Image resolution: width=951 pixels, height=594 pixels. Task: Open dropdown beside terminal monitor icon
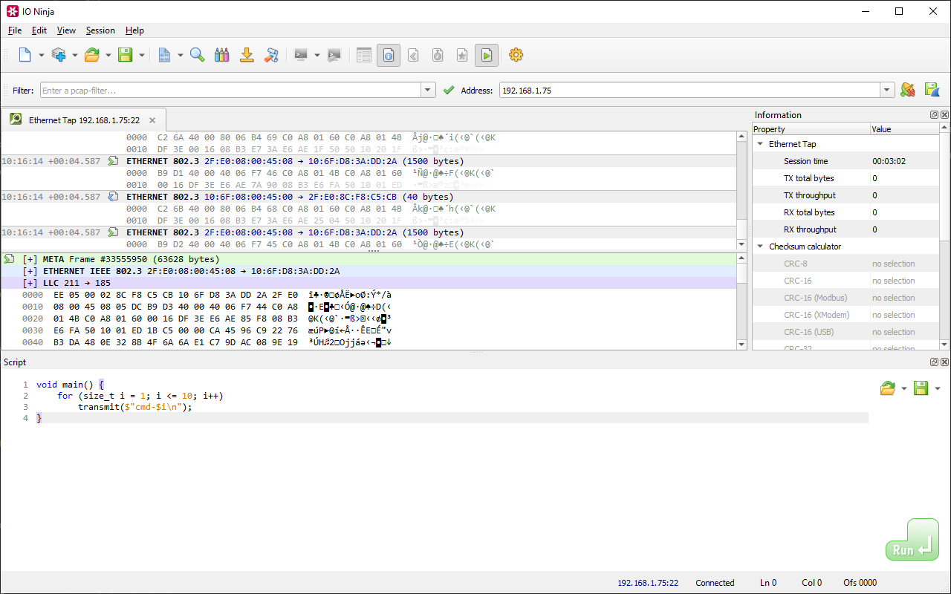pyautogui.click(x=317, y=55)
